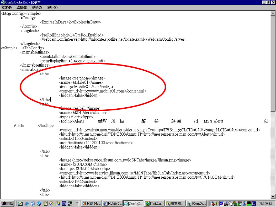Viewport: 276px width, 207px height.
Task: Click the network computers tray icon
Action: coord(235,204)
